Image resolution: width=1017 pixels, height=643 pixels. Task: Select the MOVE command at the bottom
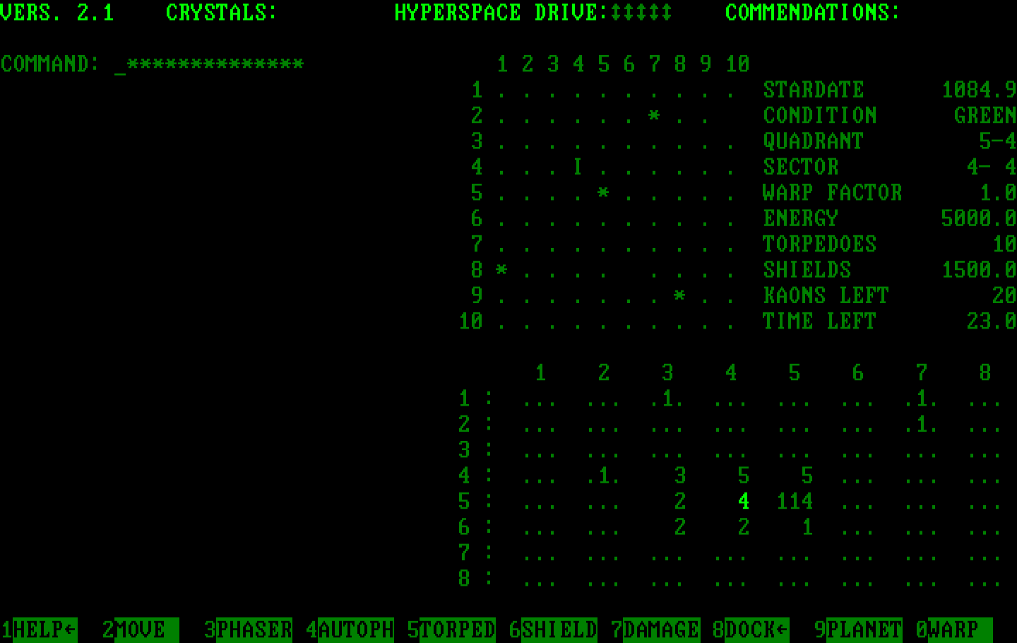pos(146,629)
